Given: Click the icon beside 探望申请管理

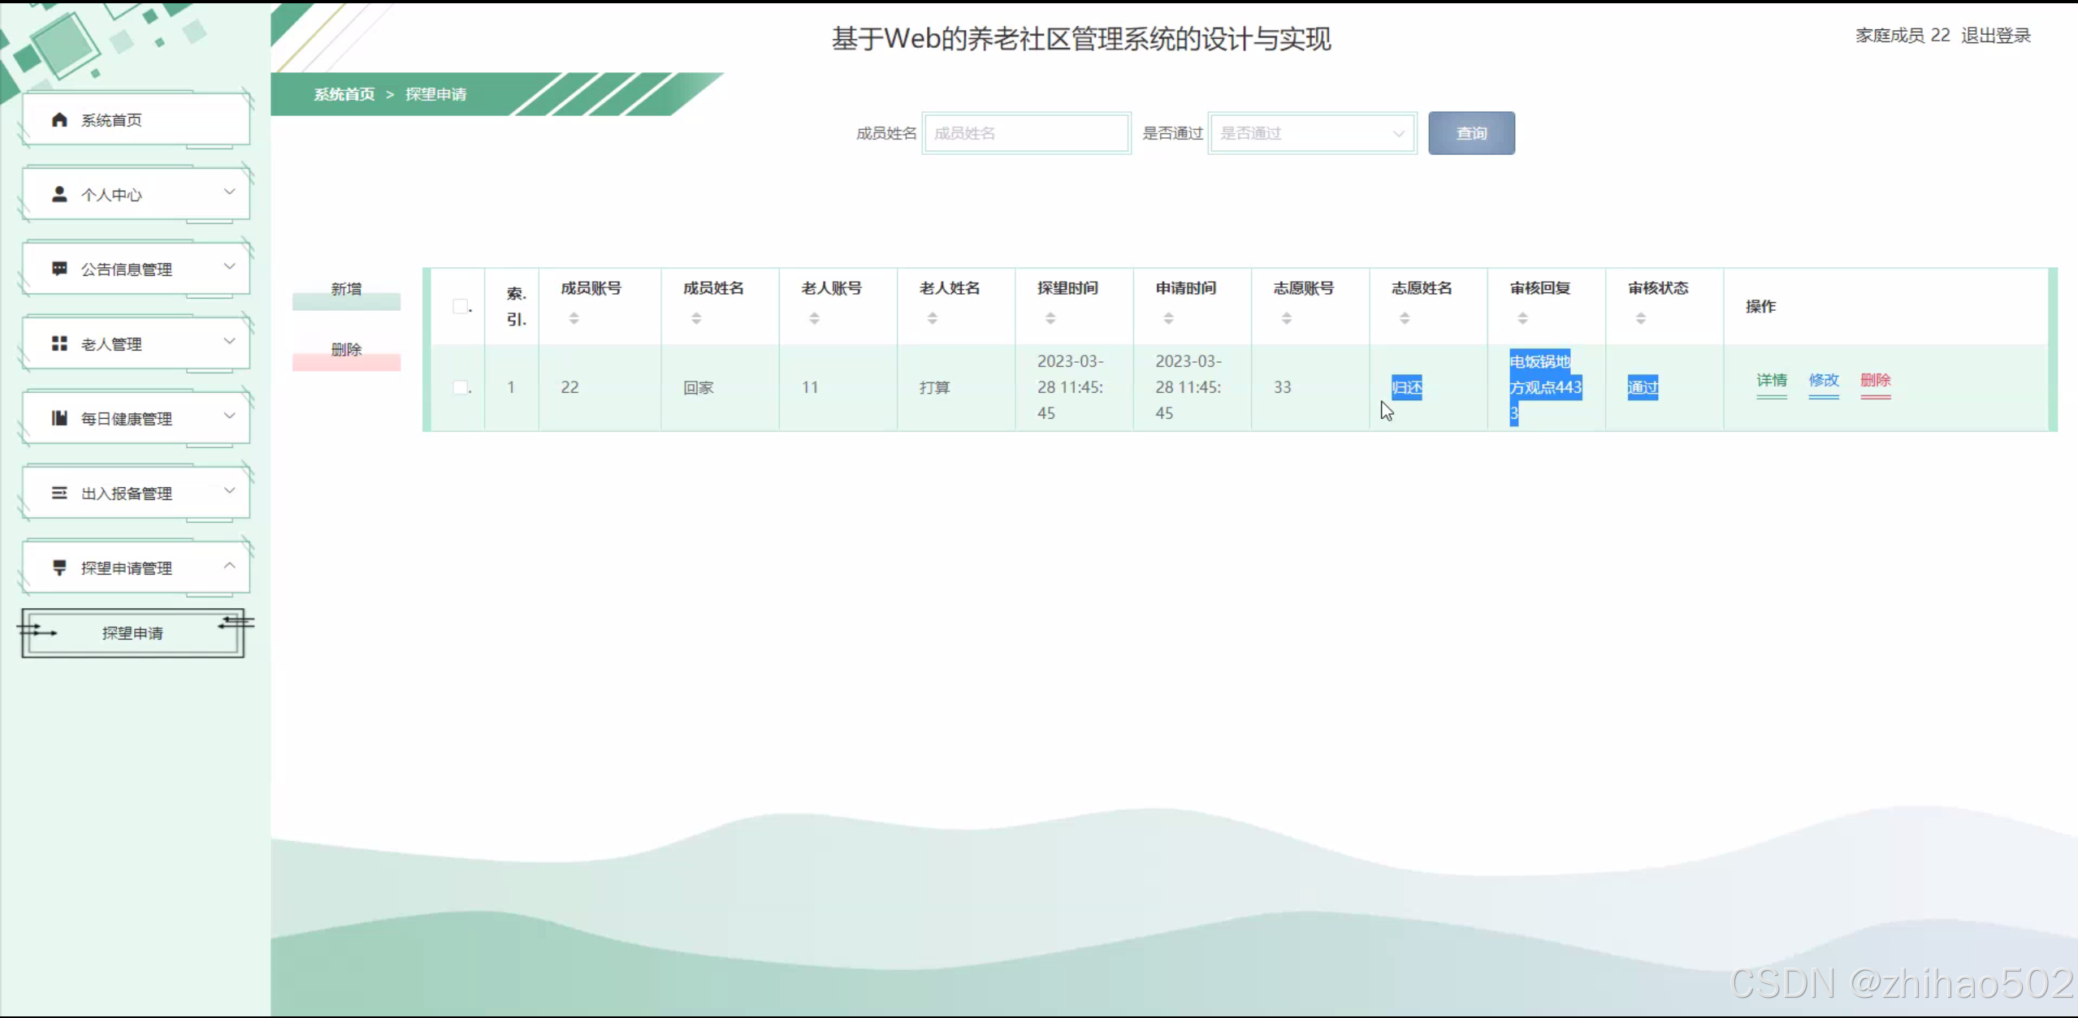Looking at the screenshot, I should (x=59, y=567).
